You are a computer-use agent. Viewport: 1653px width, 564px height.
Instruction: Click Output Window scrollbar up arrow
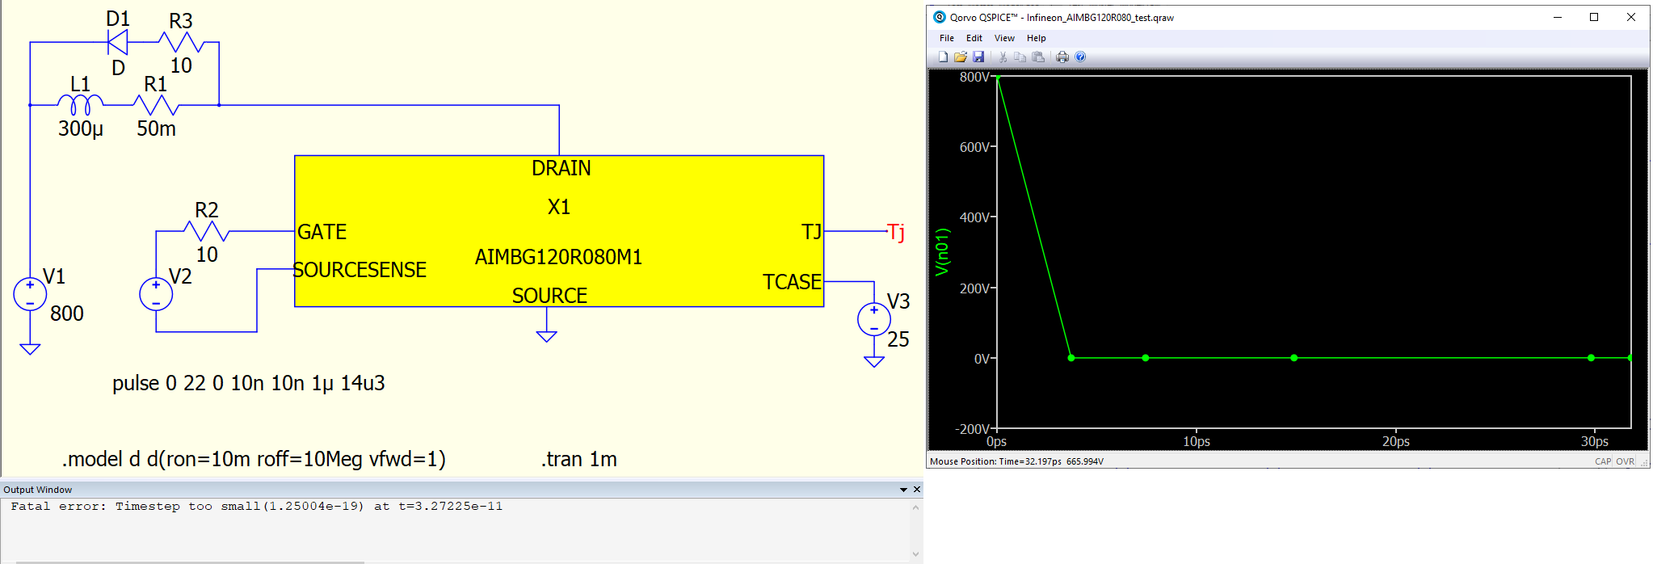(x=915, y=507)
